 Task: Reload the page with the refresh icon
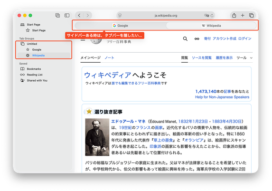pyautogui.click(x=212, y=16)
